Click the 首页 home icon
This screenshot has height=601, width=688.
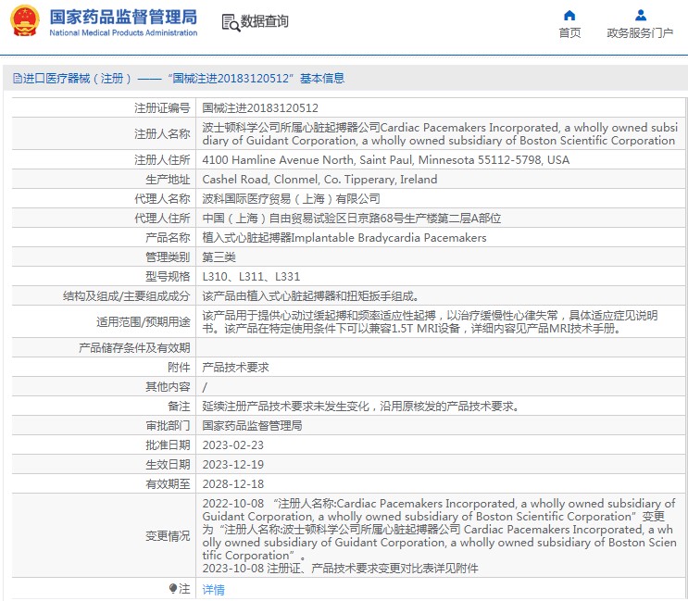click(569, 16)
